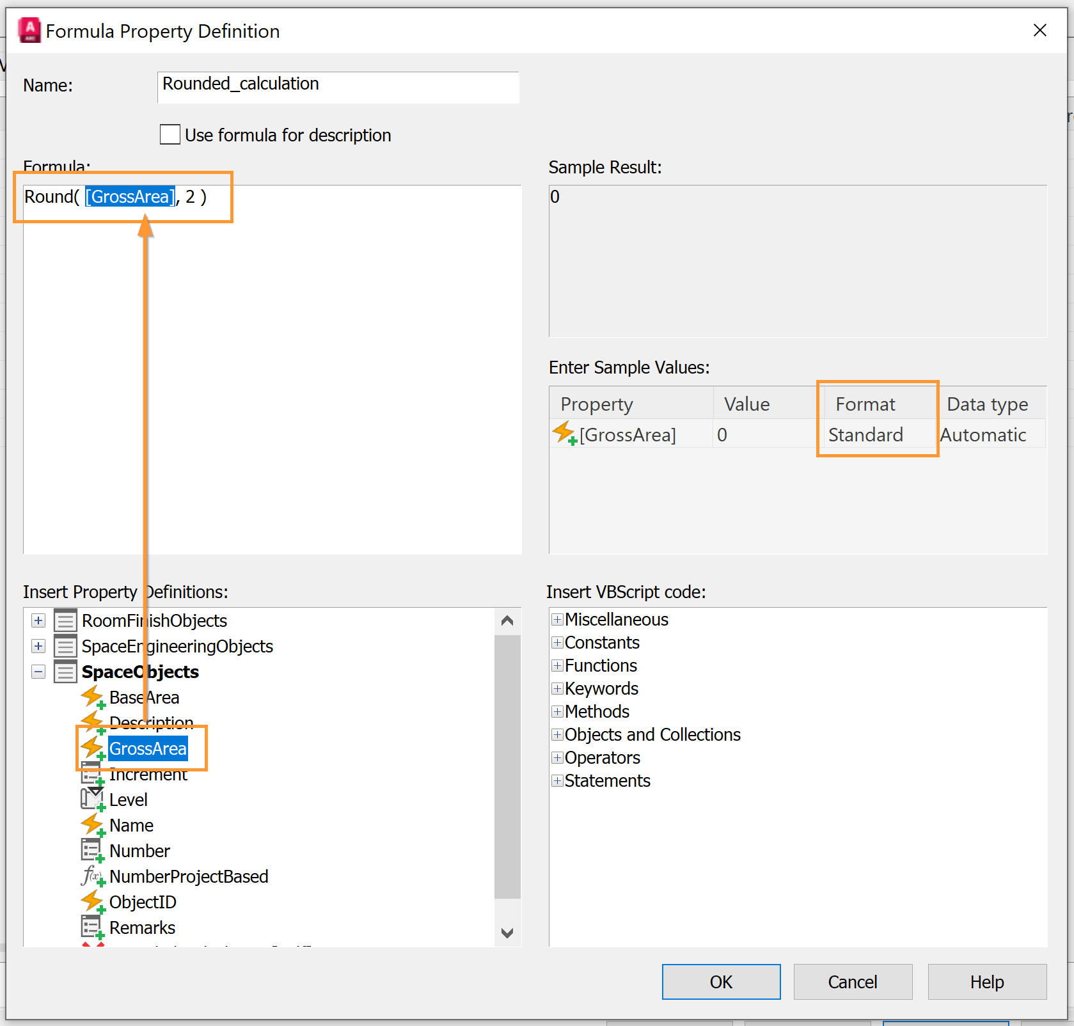Click the Value column header
Image resolution: width=1074 pixels, height=1026 pixels.
(x=769, y=404)
